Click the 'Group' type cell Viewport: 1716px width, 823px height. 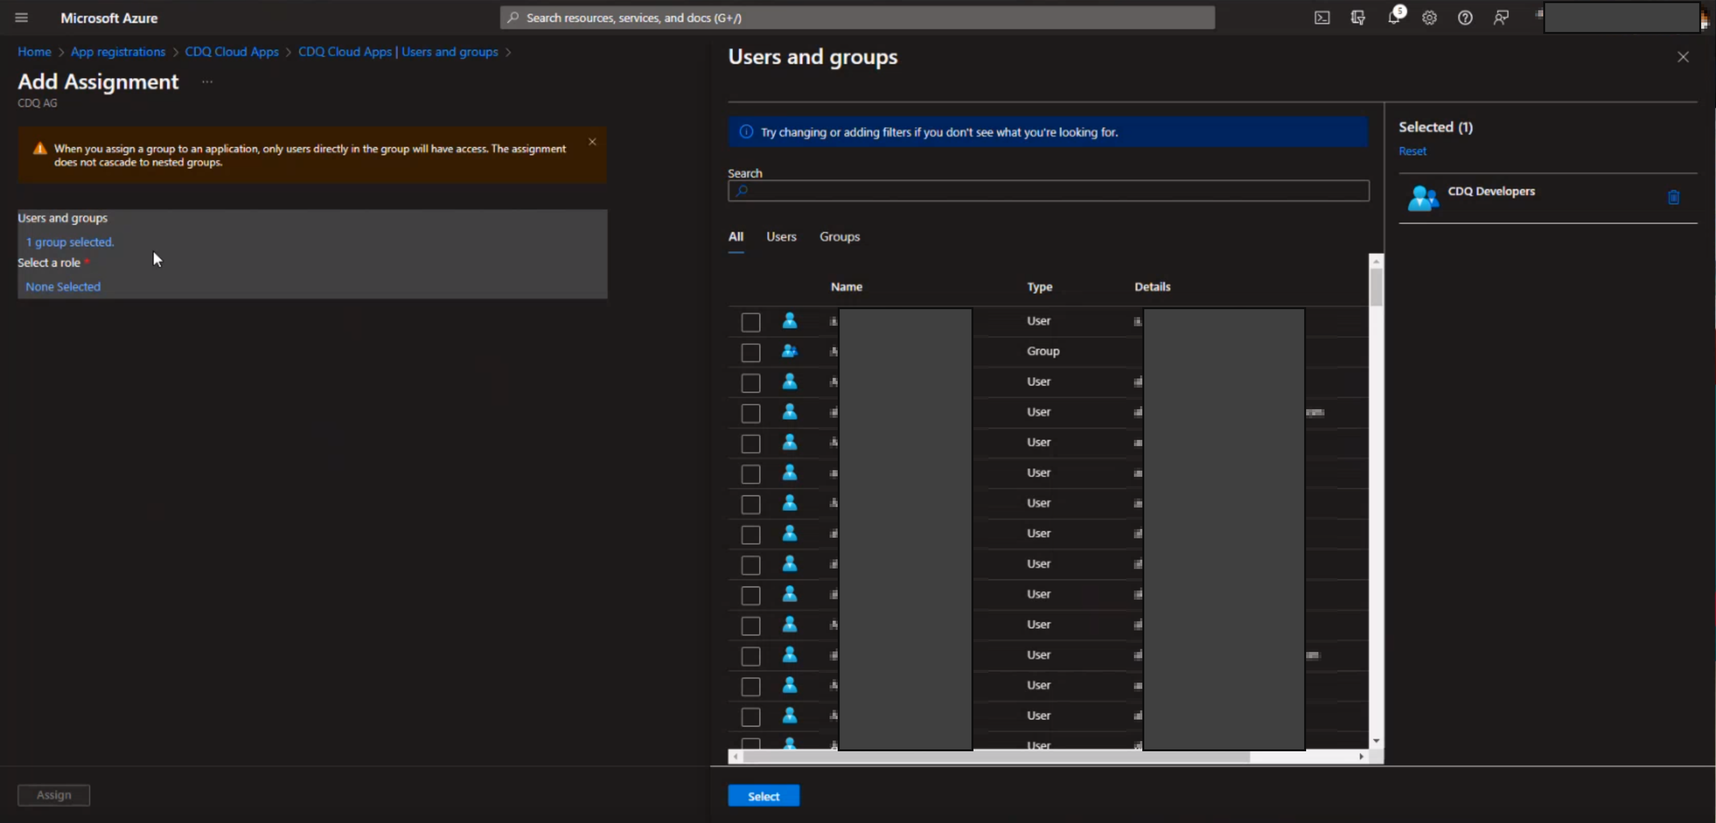[1042, 351]
